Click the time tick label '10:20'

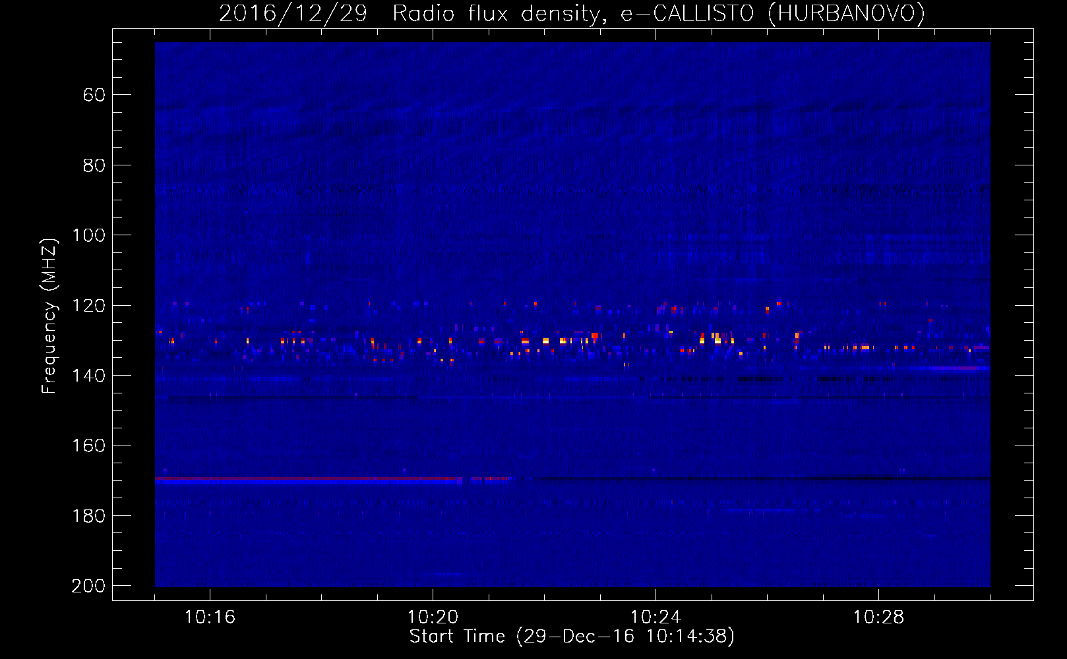pos(433,617)
